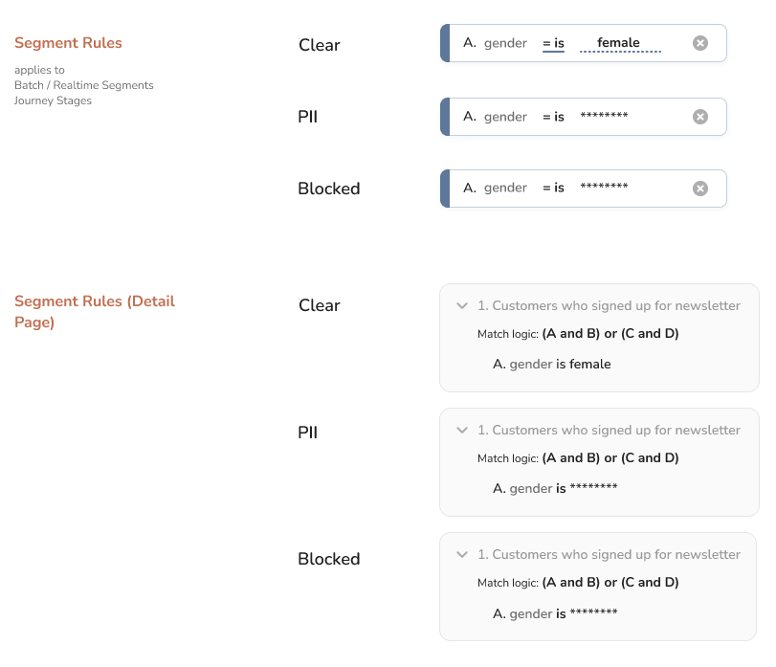Select 'A. gender is female' in Clear detail
The image size is (776, 667).
[551, 365]
